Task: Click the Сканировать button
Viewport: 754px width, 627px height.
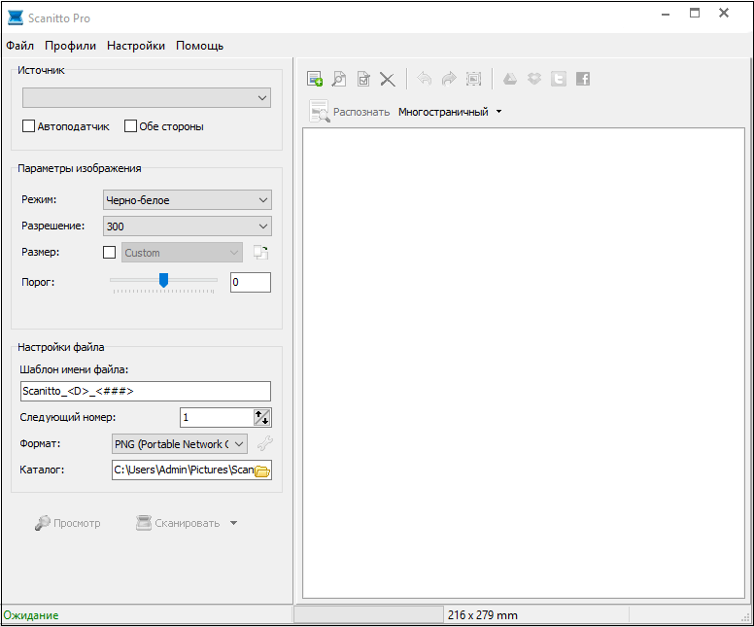Action: (178, 523)
